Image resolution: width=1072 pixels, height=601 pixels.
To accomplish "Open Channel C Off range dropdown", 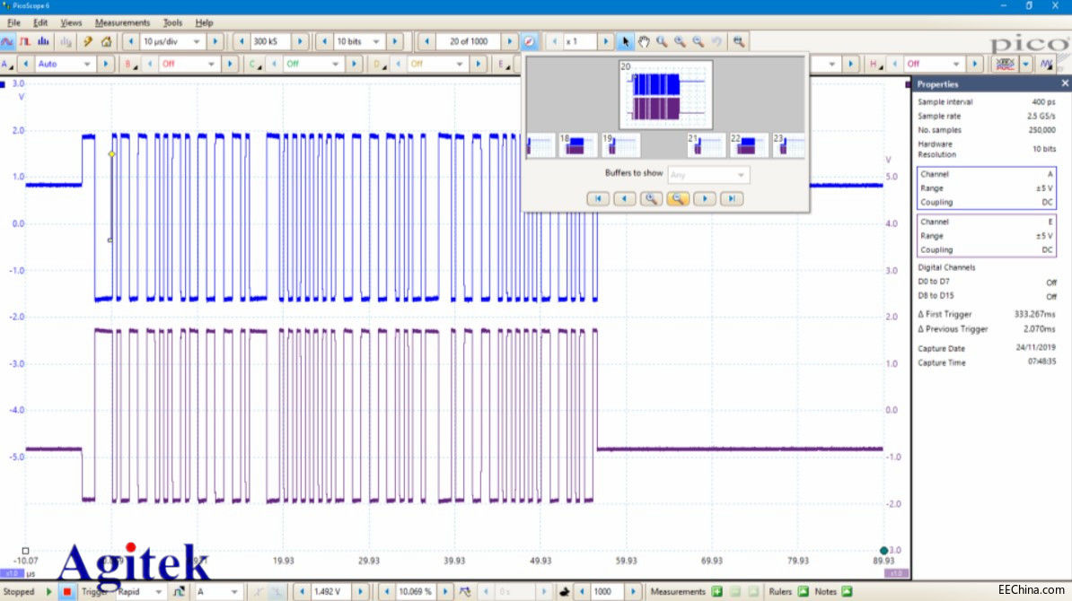I will tap(335, 65).
